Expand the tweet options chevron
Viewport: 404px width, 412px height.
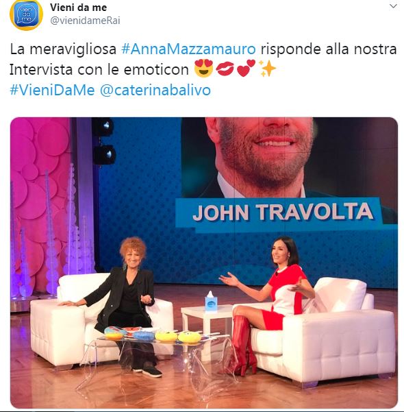point(393,6)
